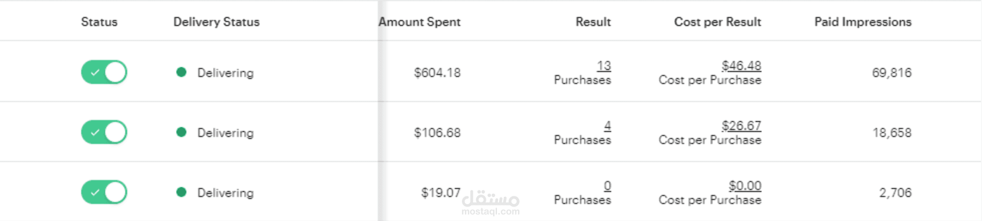Click the Status column header
The width and height of the screenshot is (982, 221).
(99, 22)
